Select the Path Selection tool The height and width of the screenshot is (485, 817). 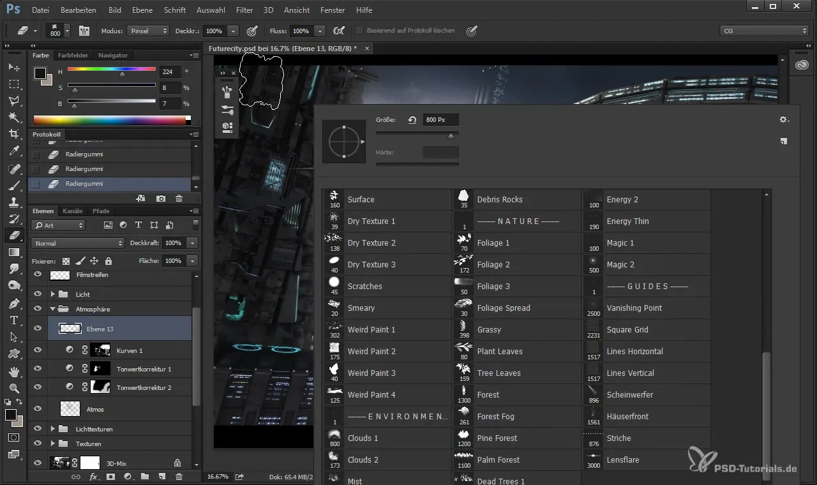(x=14, y=336)
